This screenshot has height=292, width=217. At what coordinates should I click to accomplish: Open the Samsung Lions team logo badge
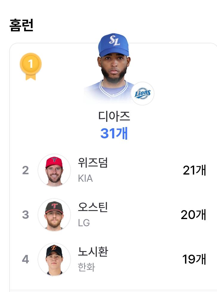coord(142,93)
